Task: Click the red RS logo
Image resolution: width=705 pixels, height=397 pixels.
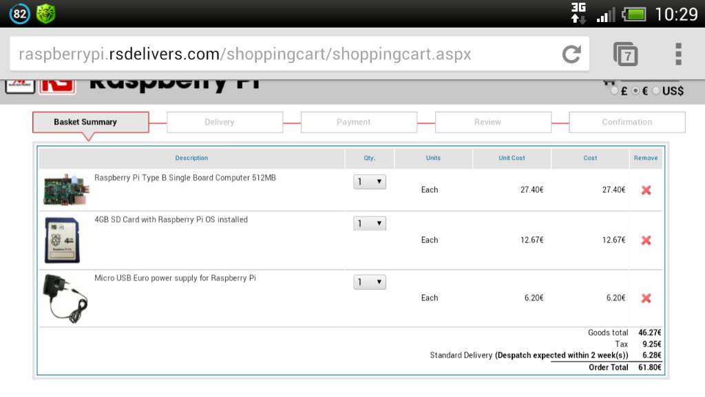Action: tap(57, 86)
